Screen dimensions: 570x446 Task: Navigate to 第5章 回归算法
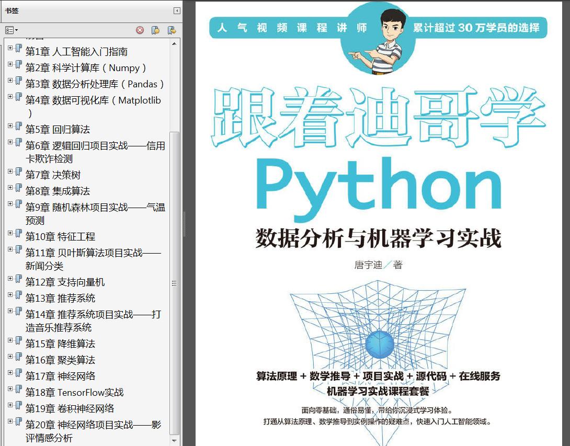tap(58, 129)
